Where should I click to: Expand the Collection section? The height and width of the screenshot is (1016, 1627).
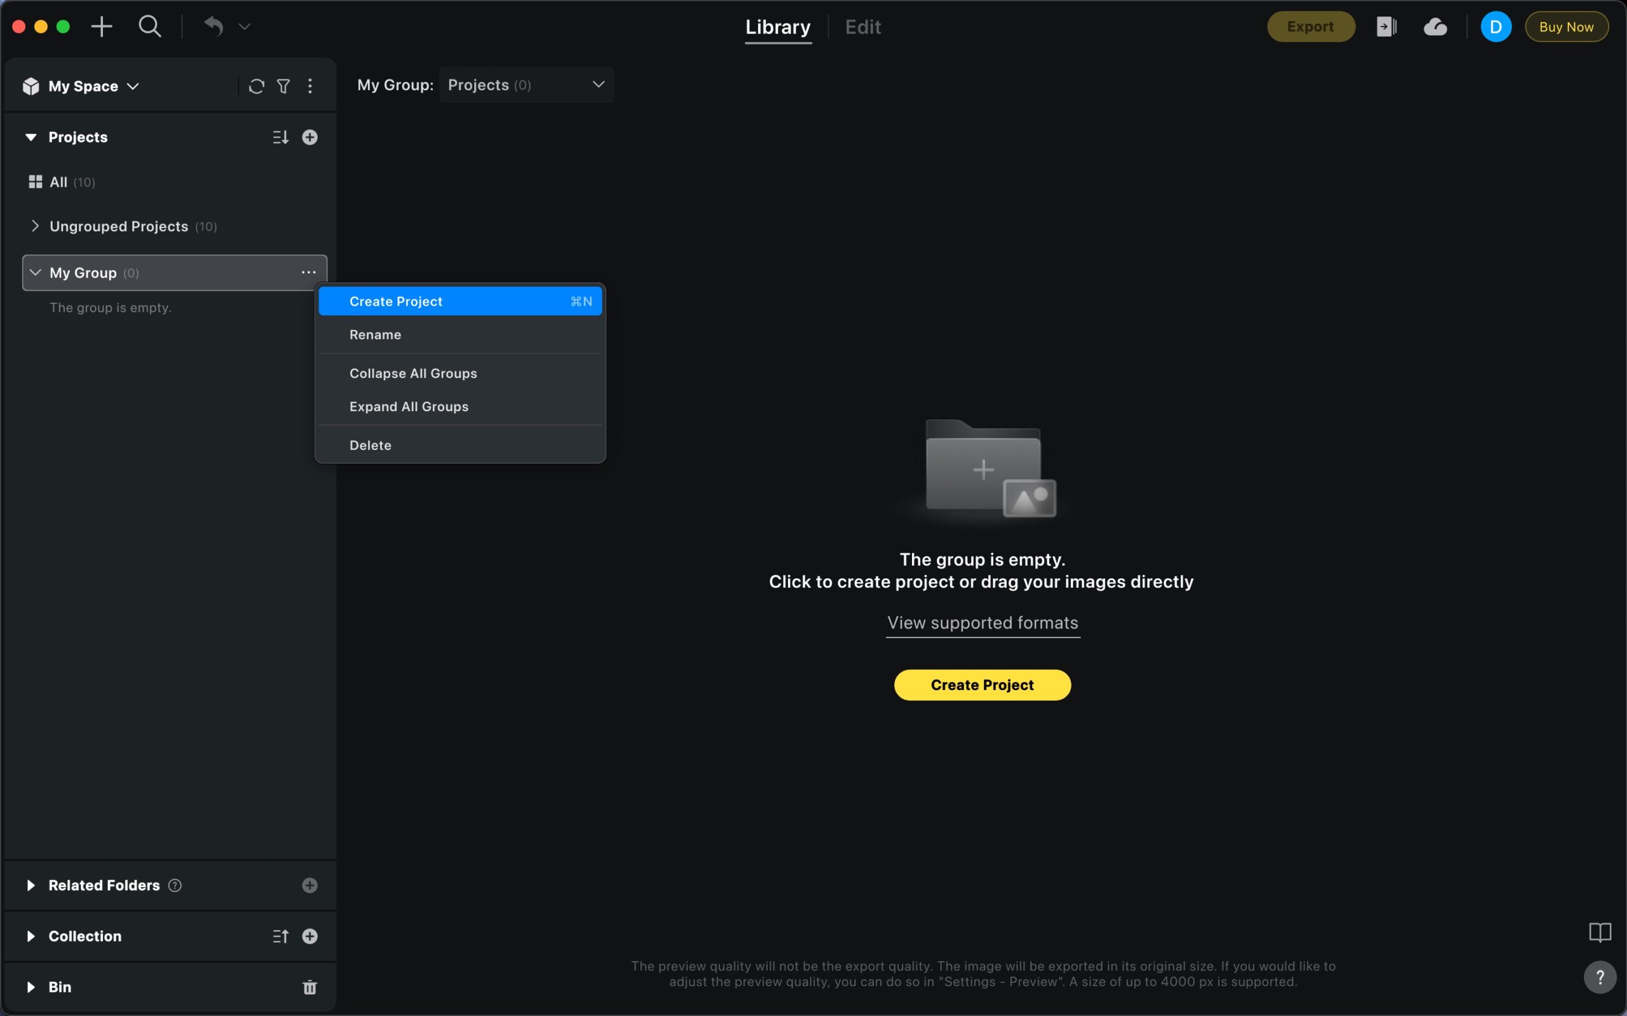31,936
